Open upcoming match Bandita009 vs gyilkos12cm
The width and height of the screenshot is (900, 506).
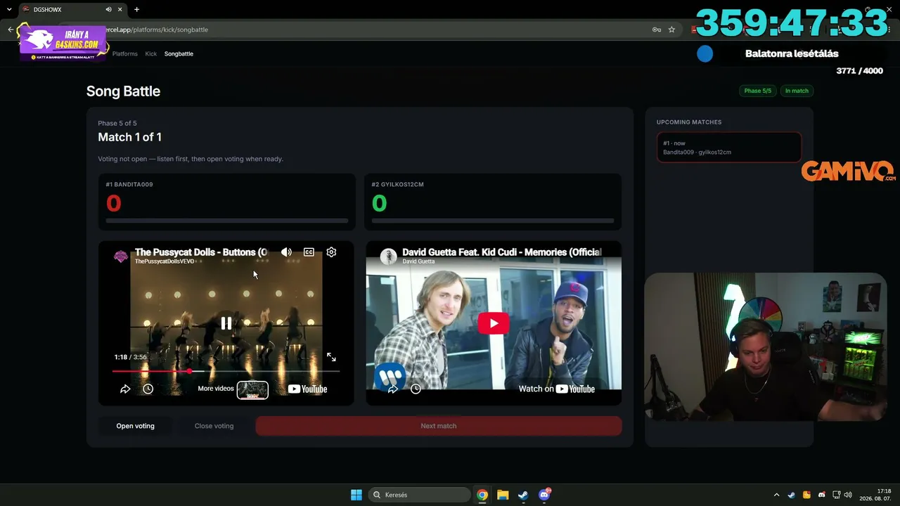point(729,148)
